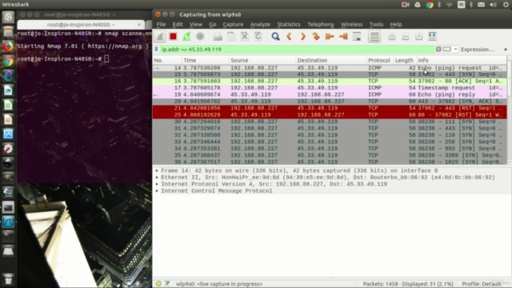This screenshot has height=288, width=512.
Task: Select packet 16 ACK row
Action: click(x=330, y=81)
